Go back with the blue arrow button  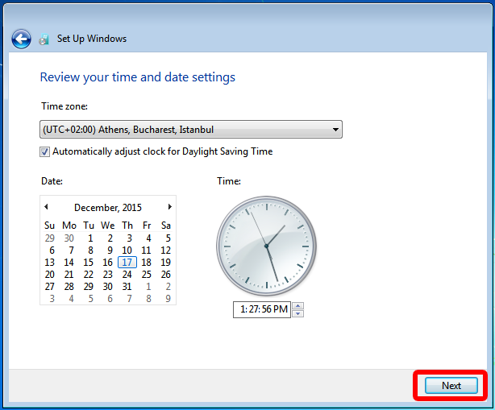click(21, 39)
